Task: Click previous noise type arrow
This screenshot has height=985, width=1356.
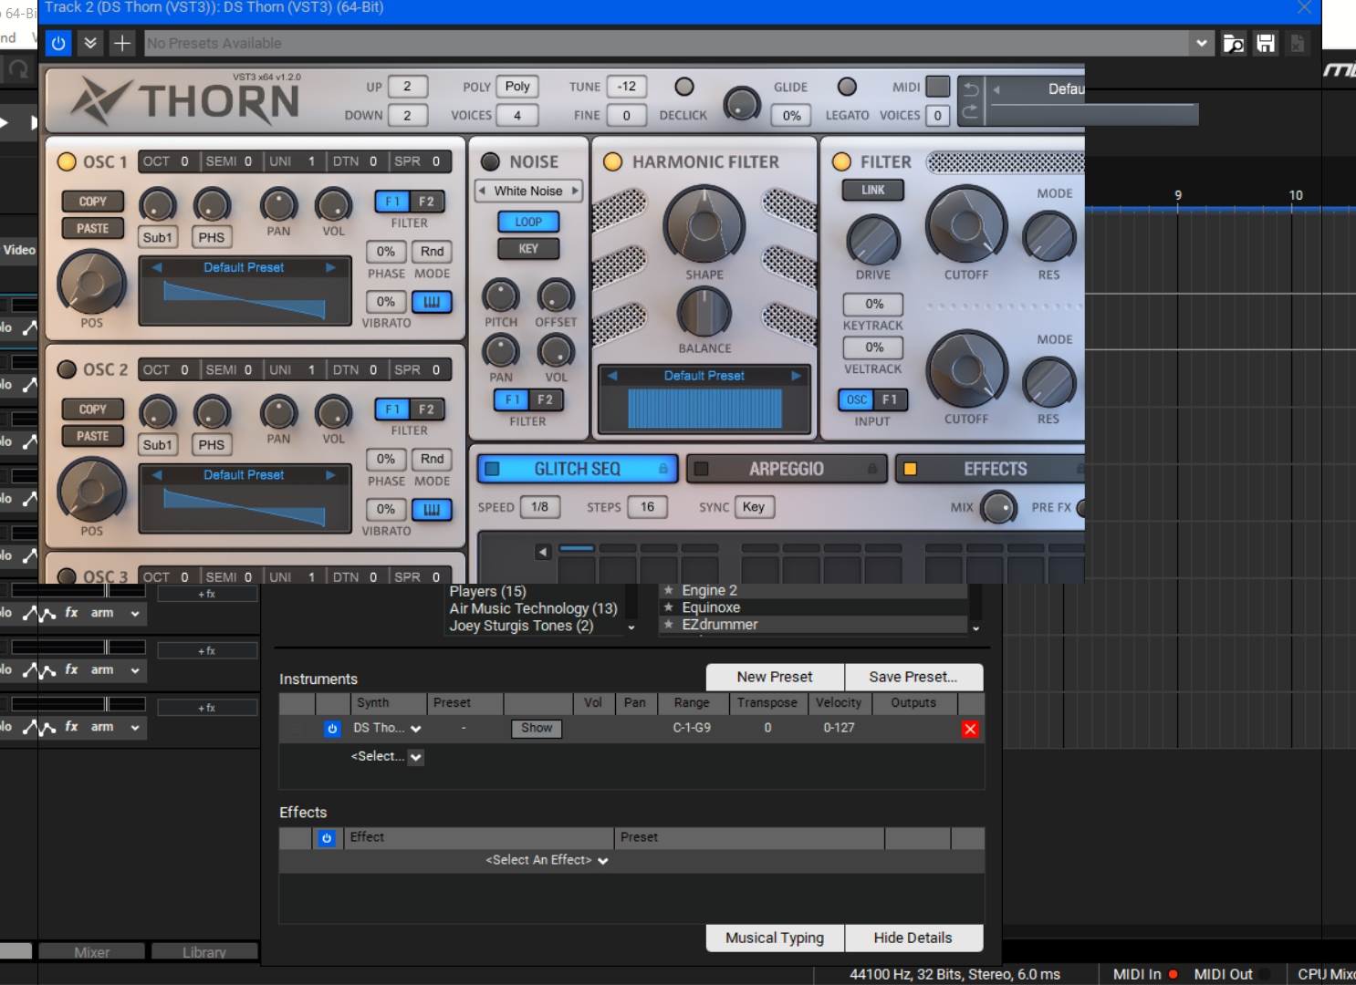Action: click(x=482, y=191)
